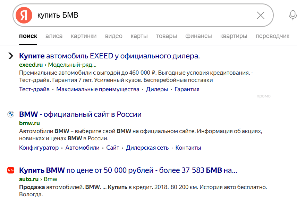The width and height of the screenshot is (297, 198).
Task: Open the Тест-драйв sitelink under EXEED
Action: (x=34, y=89)
